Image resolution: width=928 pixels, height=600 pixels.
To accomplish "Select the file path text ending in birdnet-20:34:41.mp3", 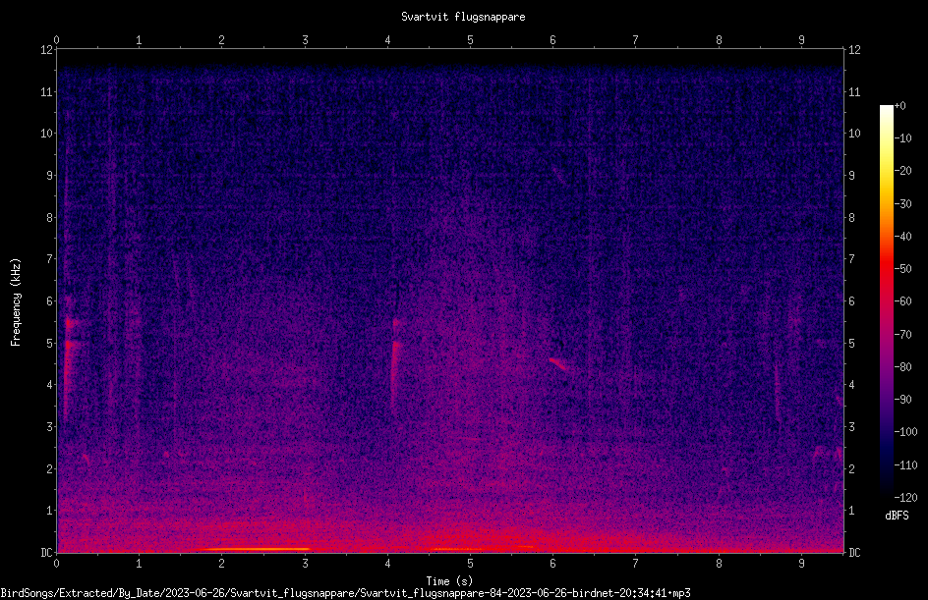I will (346, 593).
